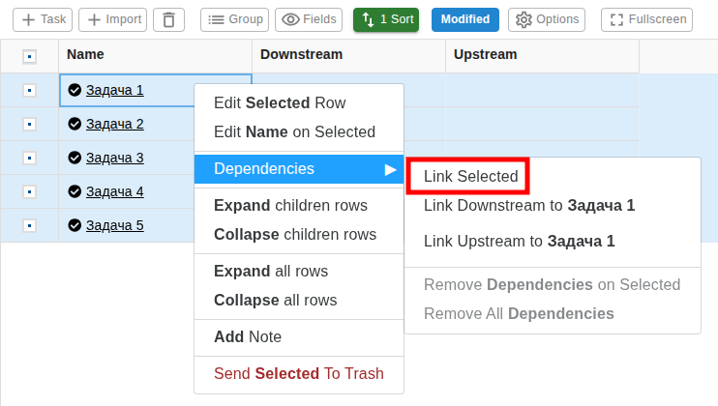Screen dimensions: 718x406
Task: Click the checkmark status icon beside Задача 3
Action: coord(75,158)
